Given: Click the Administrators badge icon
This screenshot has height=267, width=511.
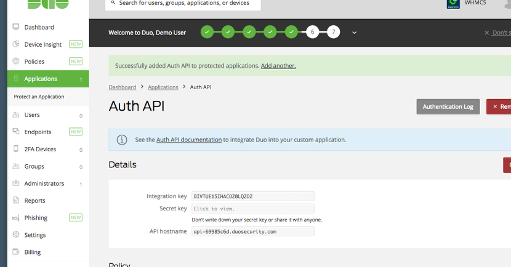Looking at the screenshot, I should [x=15, y=183].
